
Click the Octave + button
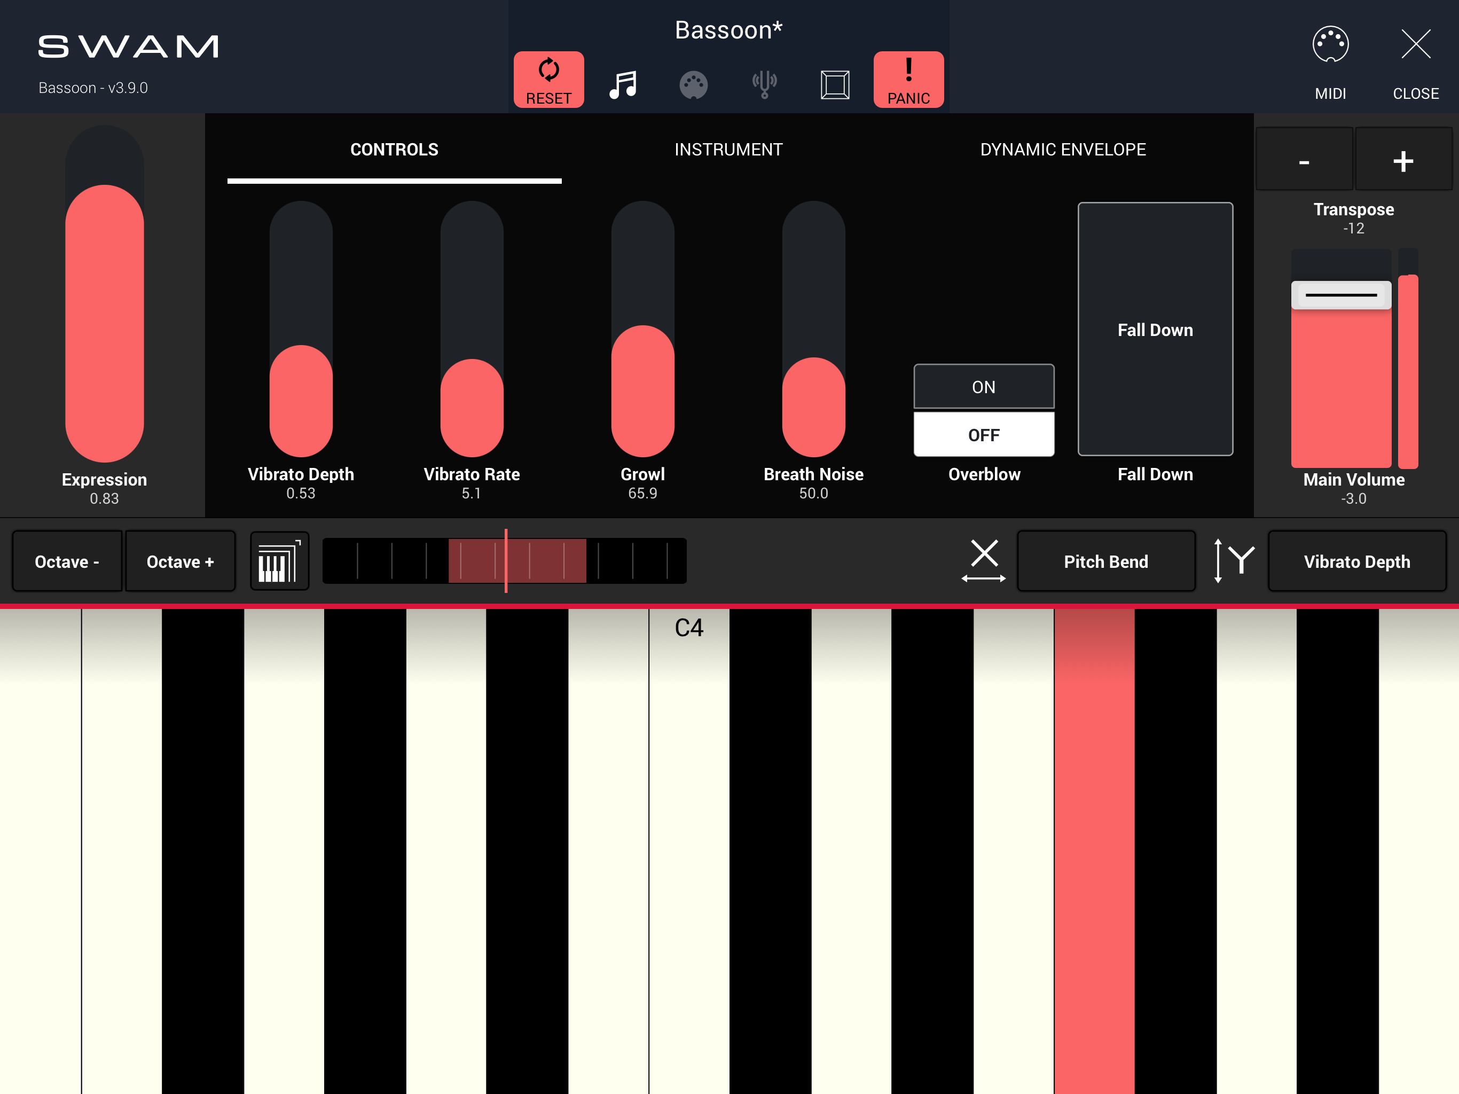pyautogui.click(x=180, y=561)
